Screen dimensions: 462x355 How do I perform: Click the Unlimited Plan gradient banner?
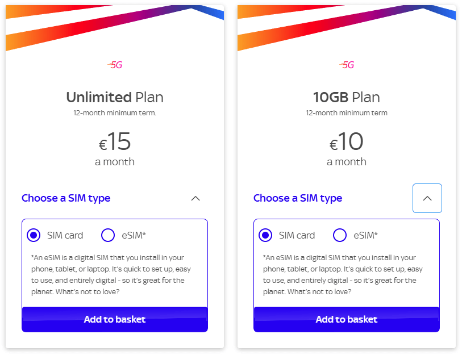click(115, 28)
